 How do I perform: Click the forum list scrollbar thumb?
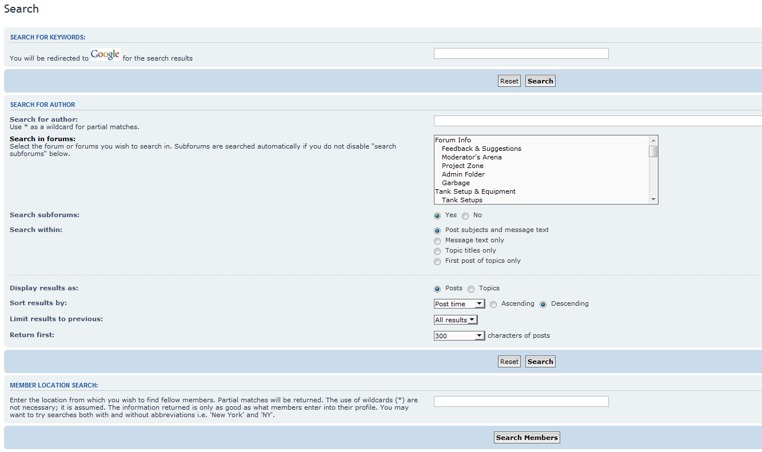tap(653, 151)
